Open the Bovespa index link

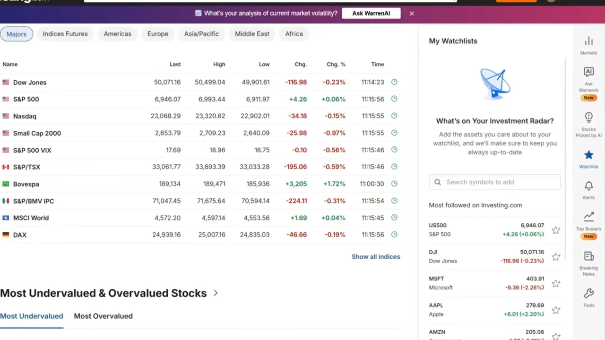point(26,184)
